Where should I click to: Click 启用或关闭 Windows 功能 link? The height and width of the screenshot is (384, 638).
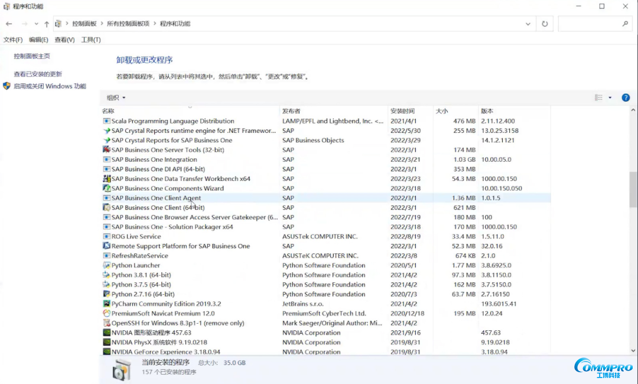click(x=50, y=86)
